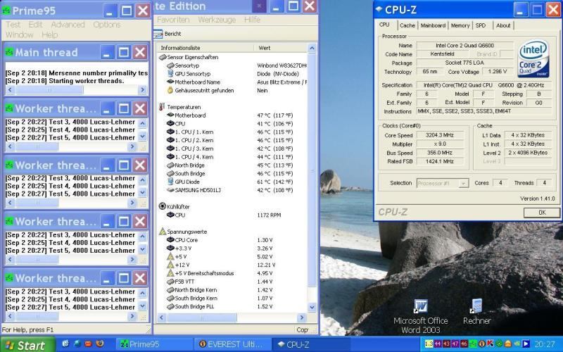
Task: Open the Werkzeuge menu in EVEREST
Action: coord(217,20)
